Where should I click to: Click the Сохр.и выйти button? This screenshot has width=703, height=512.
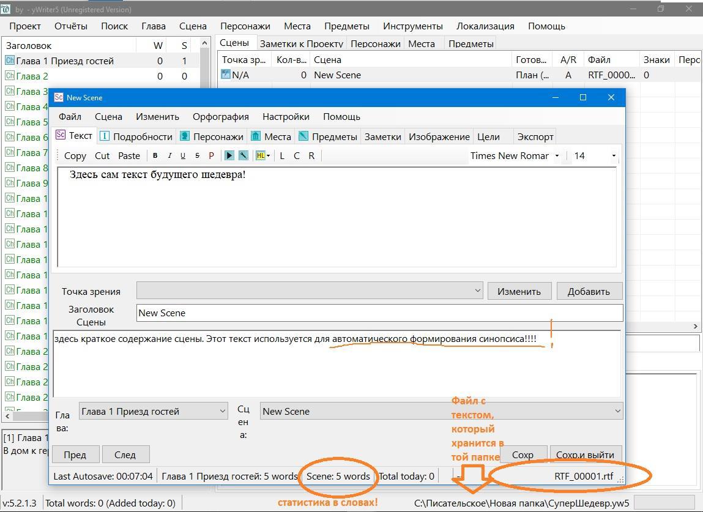pyautogui.click(x=585, y=454)
